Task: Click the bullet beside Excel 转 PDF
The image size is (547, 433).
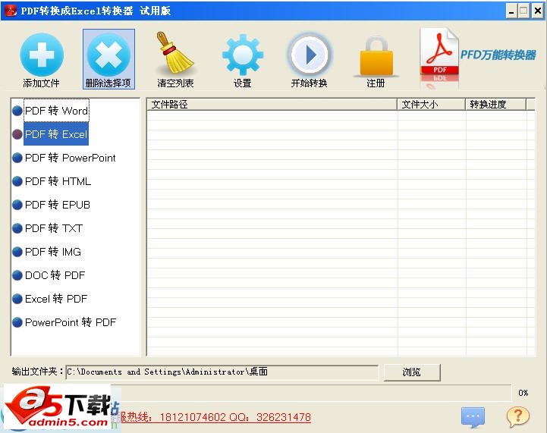Action: tap(17, 299)
